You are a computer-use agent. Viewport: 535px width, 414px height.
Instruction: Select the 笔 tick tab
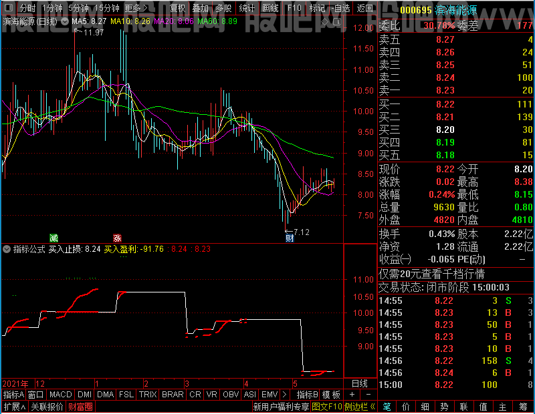coord(387,407)
